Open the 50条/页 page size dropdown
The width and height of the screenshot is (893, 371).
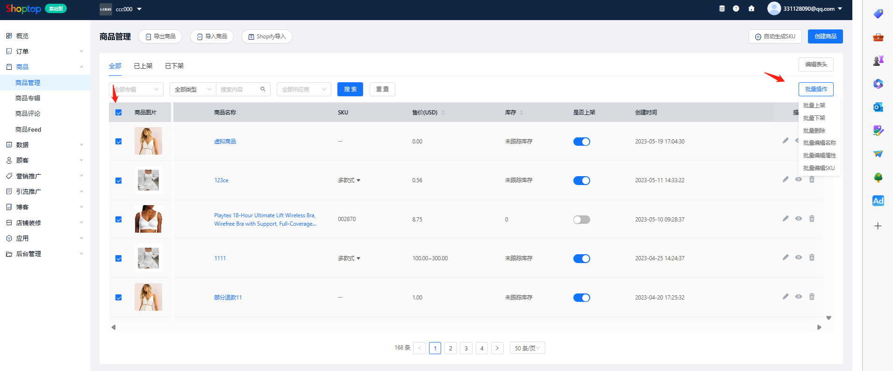pyautogui.click(x=527, y=348)
